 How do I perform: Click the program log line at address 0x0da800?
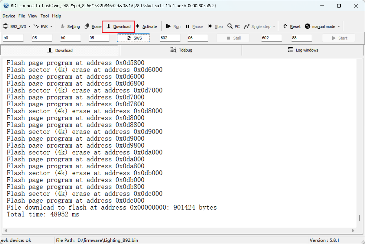[75, 166]
